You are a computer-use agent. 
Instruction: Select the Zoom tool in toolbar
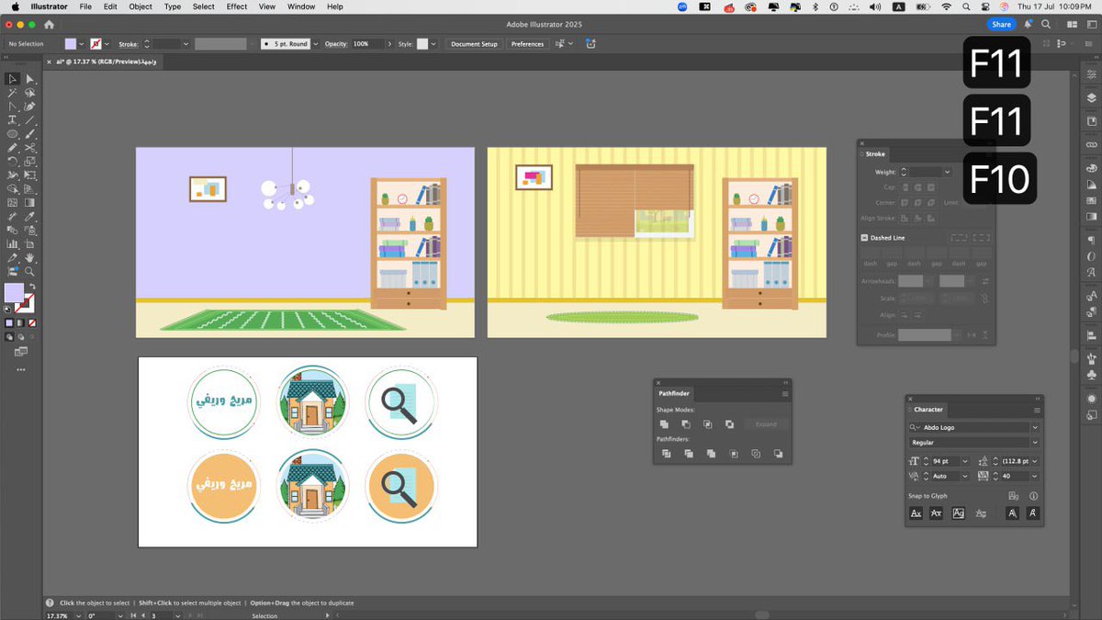[x=29, y=272]
